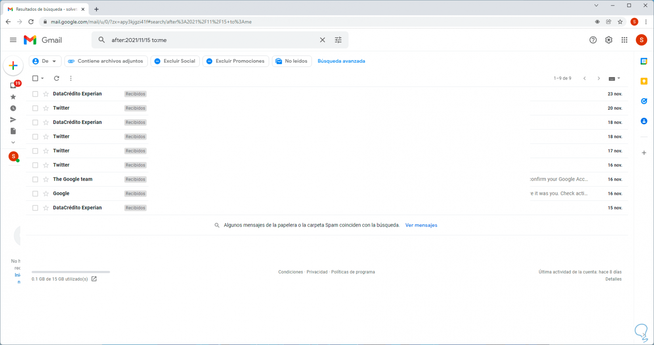Open Chrome customize three-dot menu
This screenshot has height=345, width=654.
click(x=646, y=22)
